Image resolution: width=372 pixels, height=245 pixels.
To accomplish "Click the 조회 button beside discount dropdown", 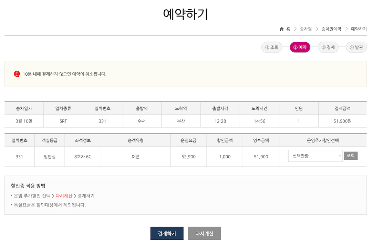I will point(351,156).
